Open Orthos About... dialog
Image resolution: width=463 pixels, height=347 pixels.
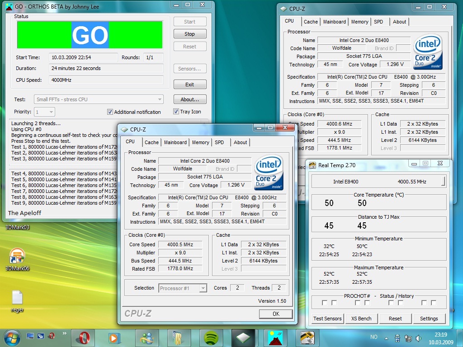point(189,99)
